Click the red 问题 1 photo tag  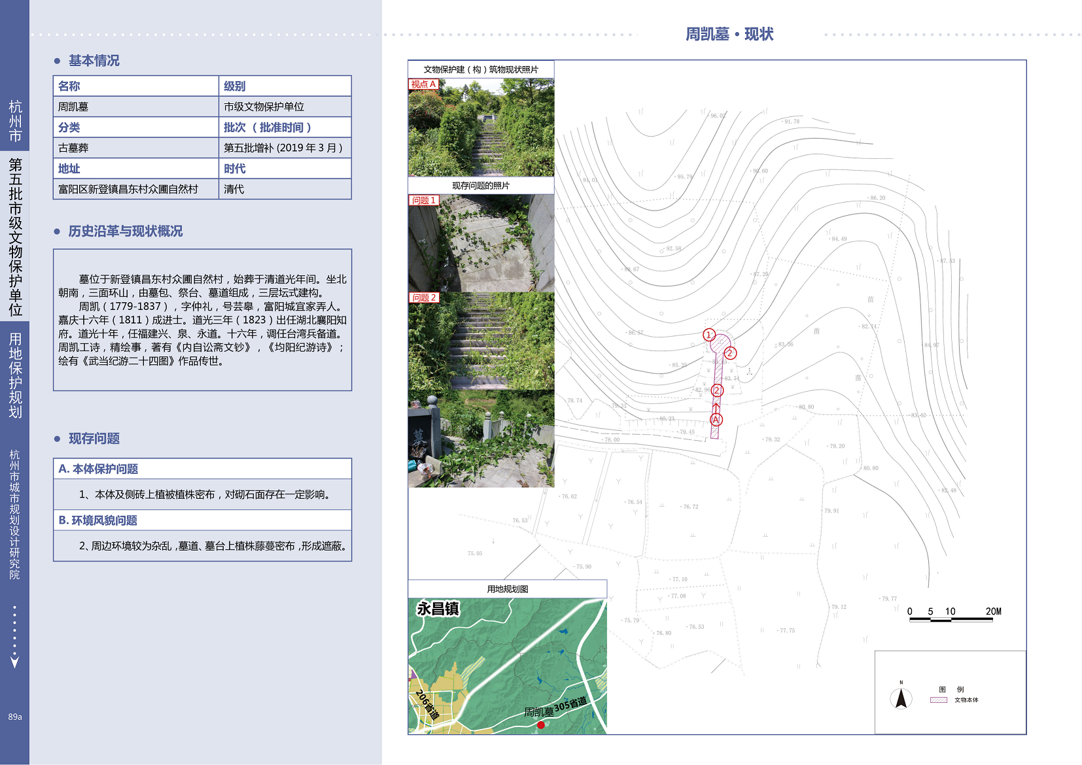click(x=423, y=201)
